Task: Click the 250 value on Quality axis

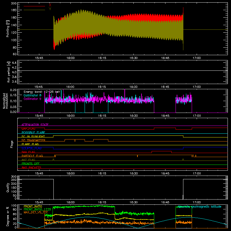Action: coord(14,180)
